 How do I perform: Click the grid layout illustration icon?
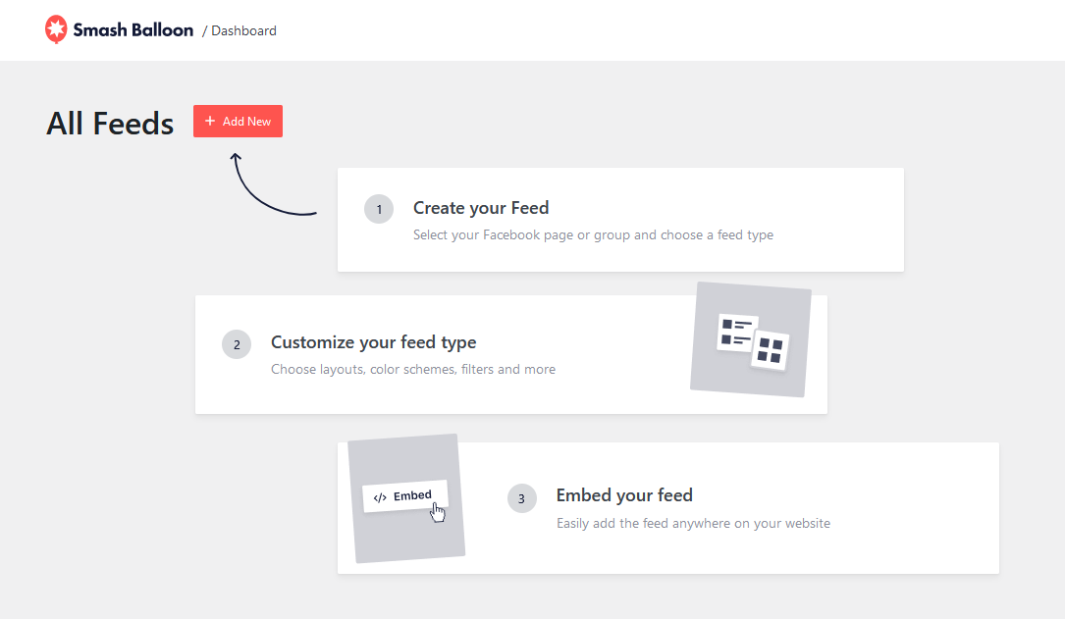771,350
